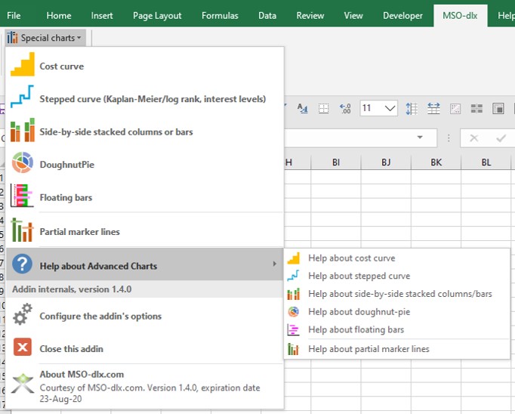Choose Stepped curve (Kaplan-Meier/log rank) entry
Viewport: 515px width, 414px height.
click(144, 97)
